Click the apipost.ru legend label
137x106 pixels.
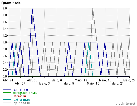click(x=22, y=103)
